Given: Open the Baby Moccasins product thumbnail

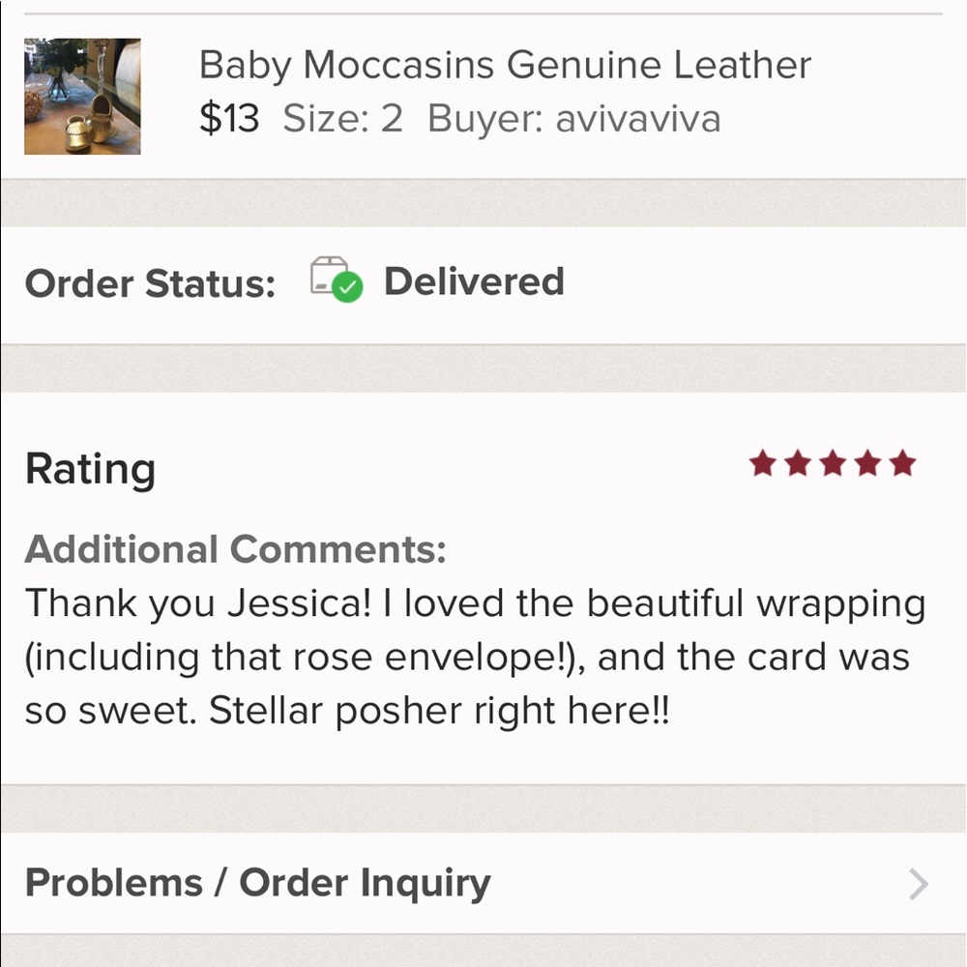Looking at the screenshot, I should 82,97.
